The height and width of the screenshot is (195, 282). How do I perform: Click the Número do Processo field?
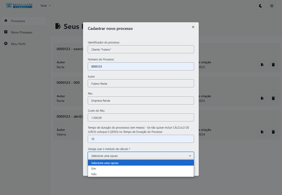(x=141, y=66)
